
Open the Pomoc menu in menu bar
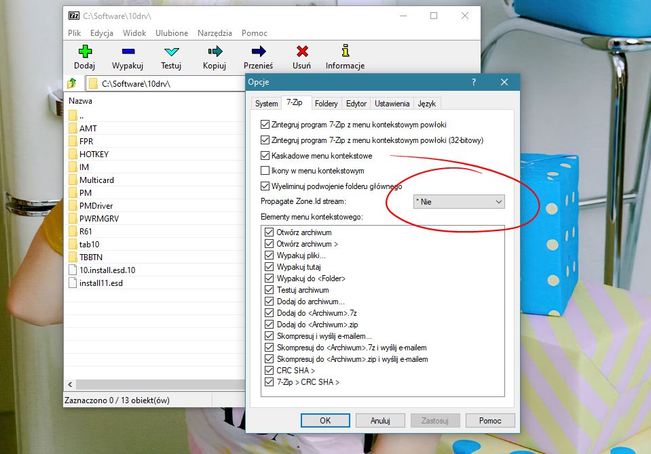(x=254, y=33)
